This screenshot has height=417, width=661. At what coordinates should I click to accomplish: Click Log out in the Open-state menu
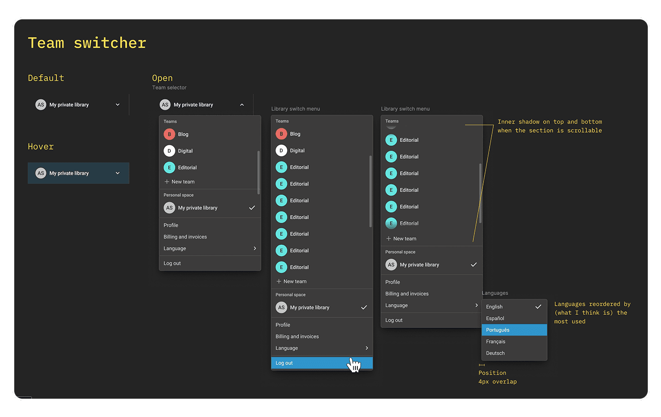[209, 263]
